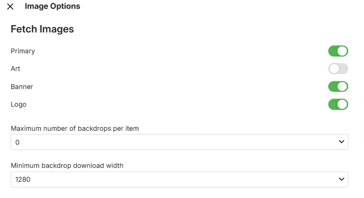The height and width of the screenshot is (198, 364).
Task: Click the "Image Options" title
Action: [52, 6]
